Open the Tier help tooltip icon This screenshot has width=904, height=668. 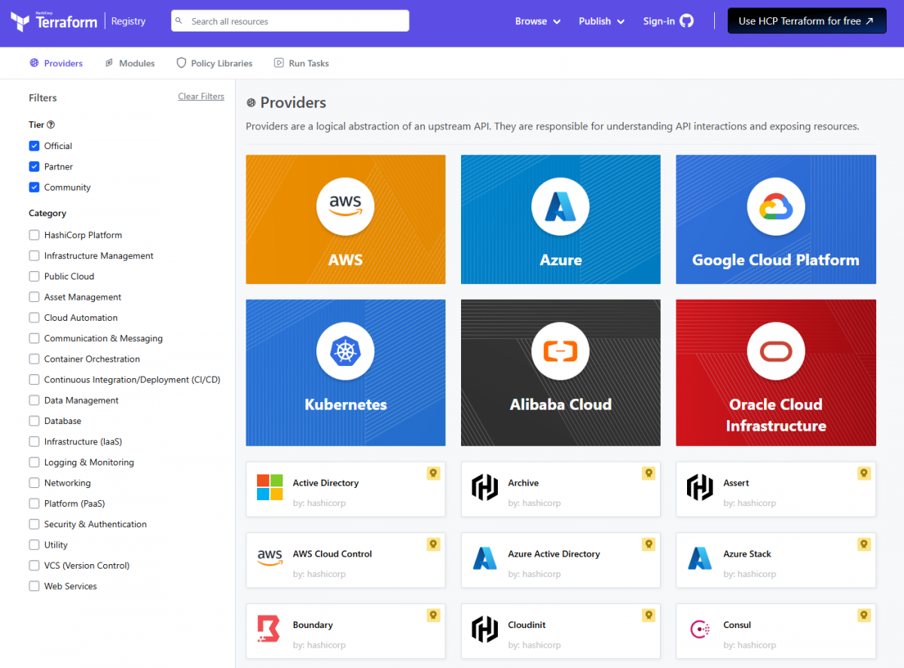click(50, 124)
